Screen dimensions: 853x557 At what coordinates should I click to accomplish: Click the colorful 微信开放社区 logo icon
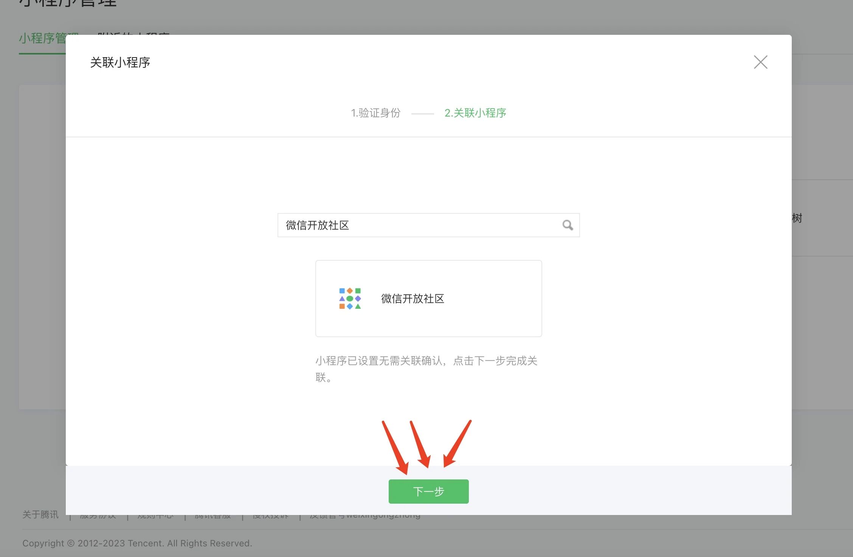[x=350, y=299]
